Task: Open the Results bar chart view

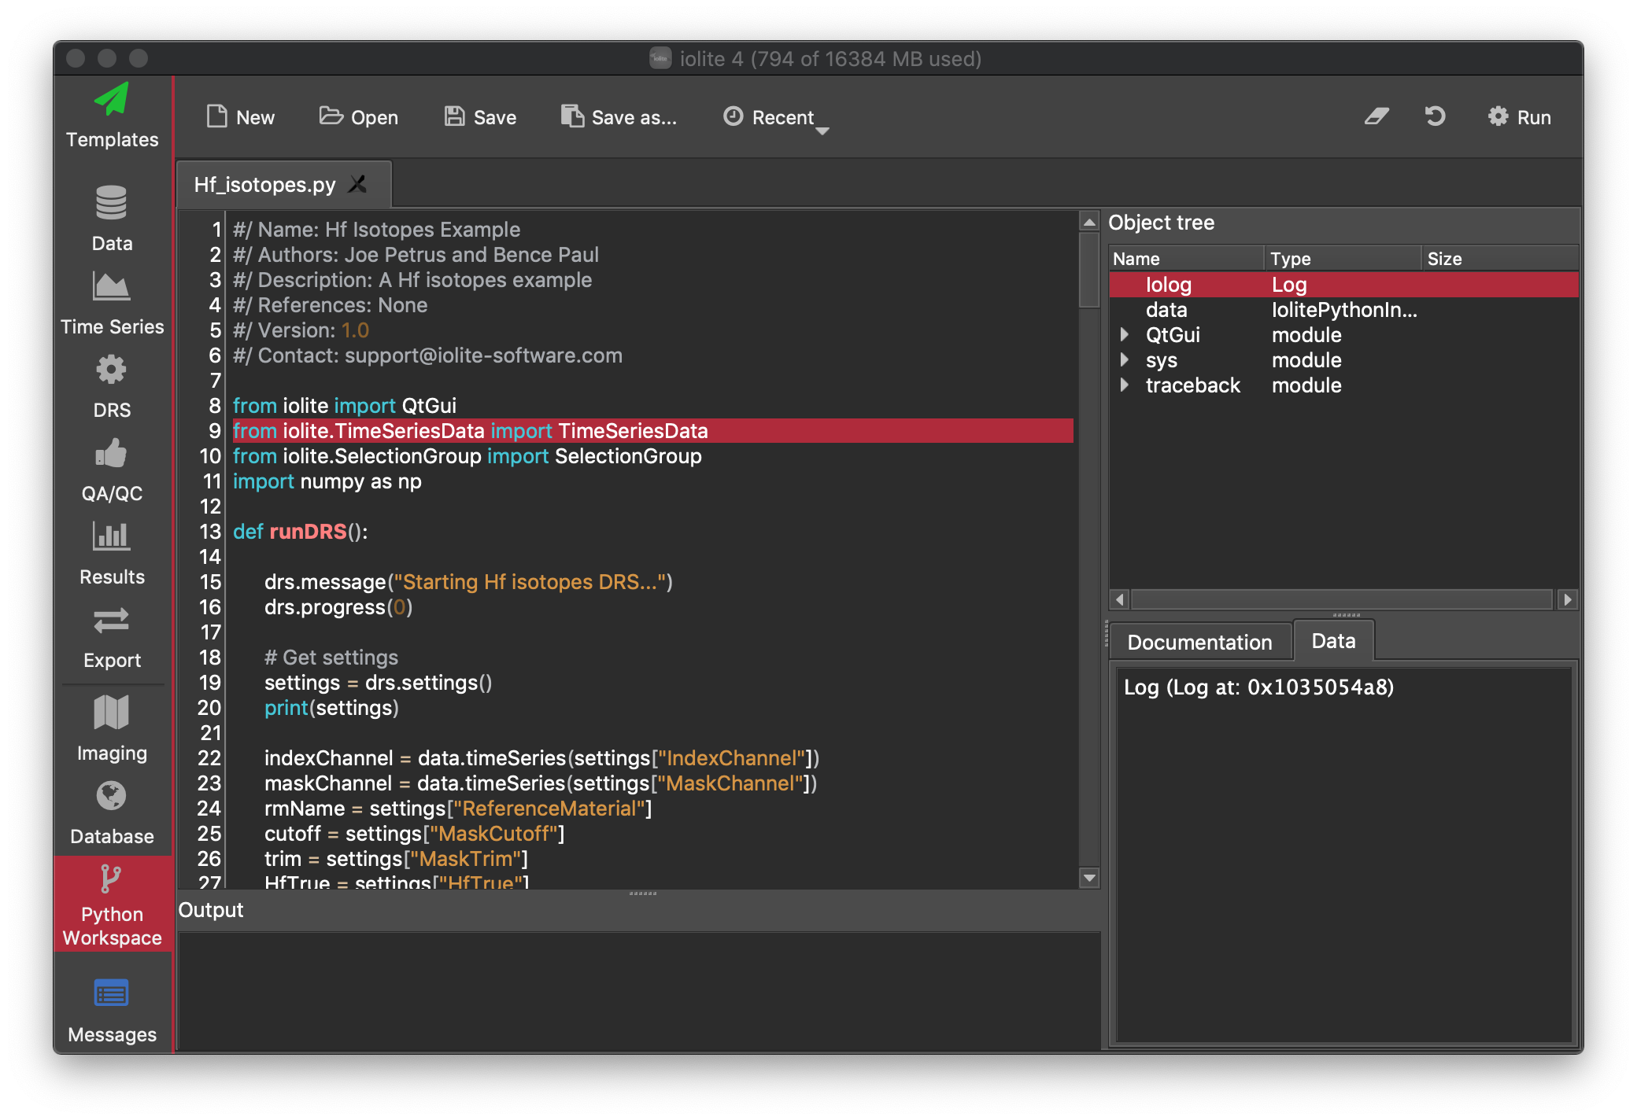Action: [112, 553]
